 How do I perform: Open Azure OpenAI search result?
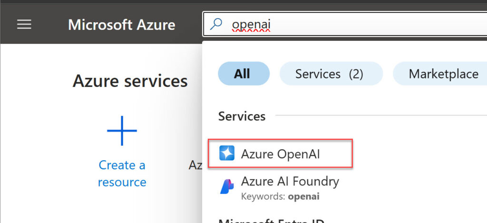pos(280,154)
